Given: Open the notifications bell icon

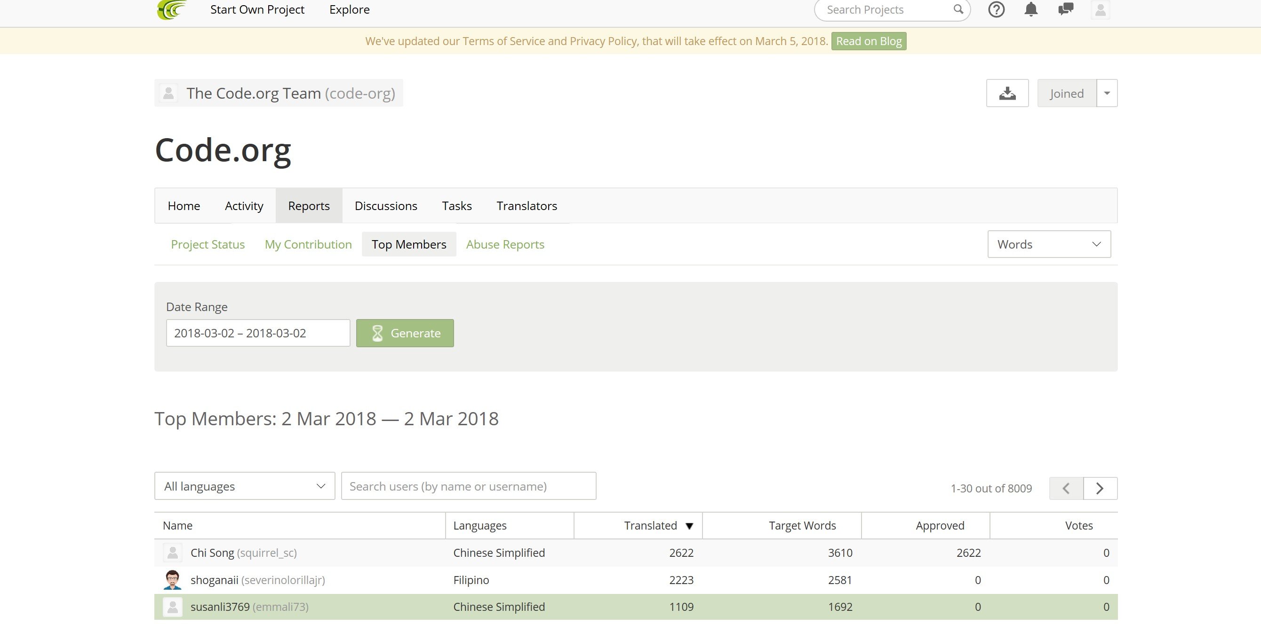Looking at the screenshot, I should tap(1031, 10).
